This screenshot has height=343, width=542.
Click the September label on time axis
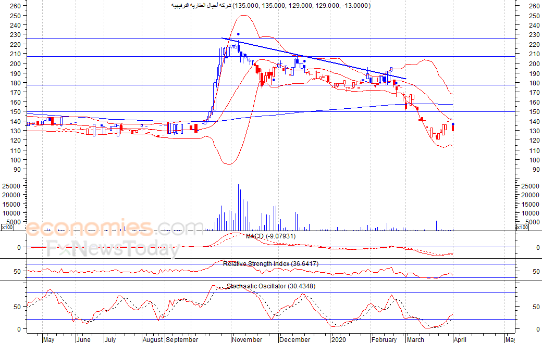[x=182, y=339]
